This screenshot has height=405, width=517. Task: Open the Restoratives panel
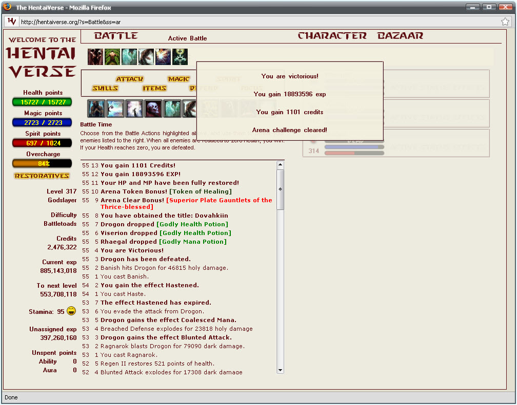42,176
